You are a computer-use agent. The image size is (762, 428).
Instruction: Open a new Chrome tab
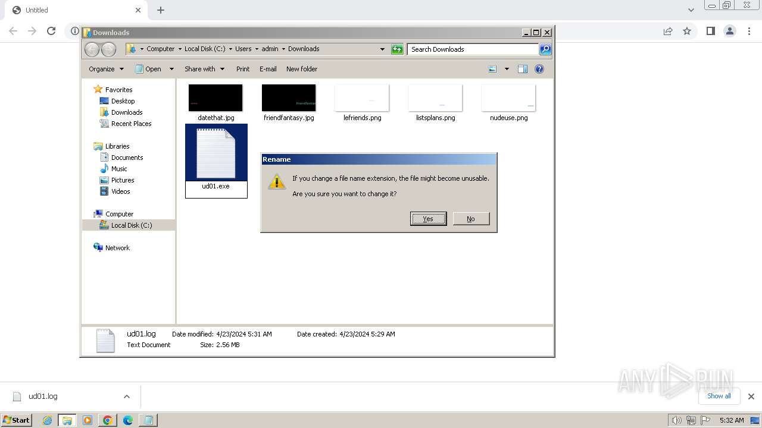(x=161, y=10)
